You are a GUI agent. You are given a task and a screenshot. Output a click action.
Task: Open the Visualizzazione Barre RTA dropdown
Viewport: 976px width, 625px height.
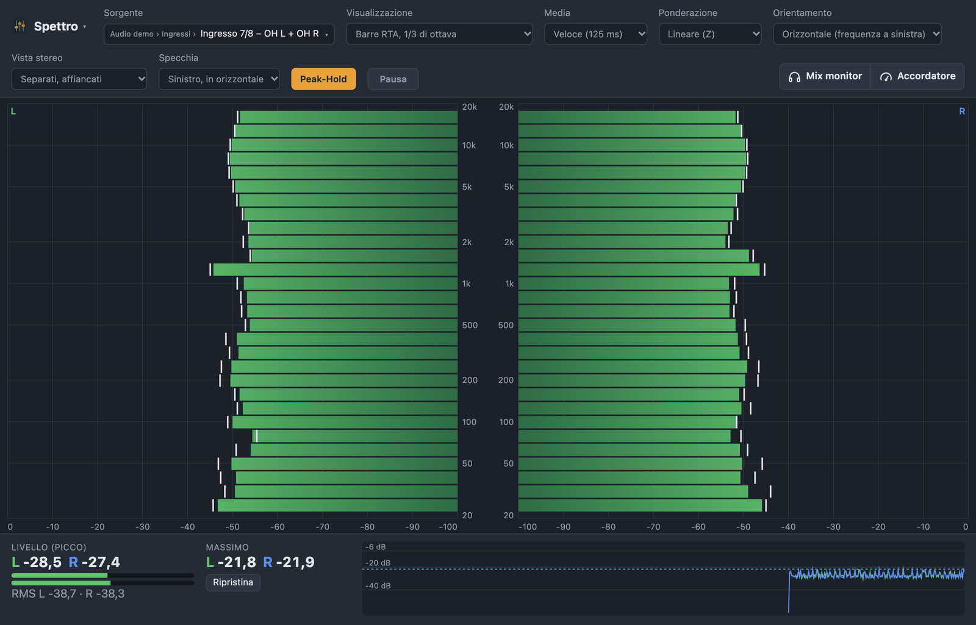439,34
